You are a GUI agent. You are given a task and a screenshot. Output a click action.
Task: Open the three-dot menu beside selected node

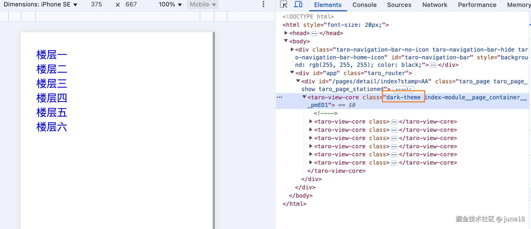click(279, 97)
